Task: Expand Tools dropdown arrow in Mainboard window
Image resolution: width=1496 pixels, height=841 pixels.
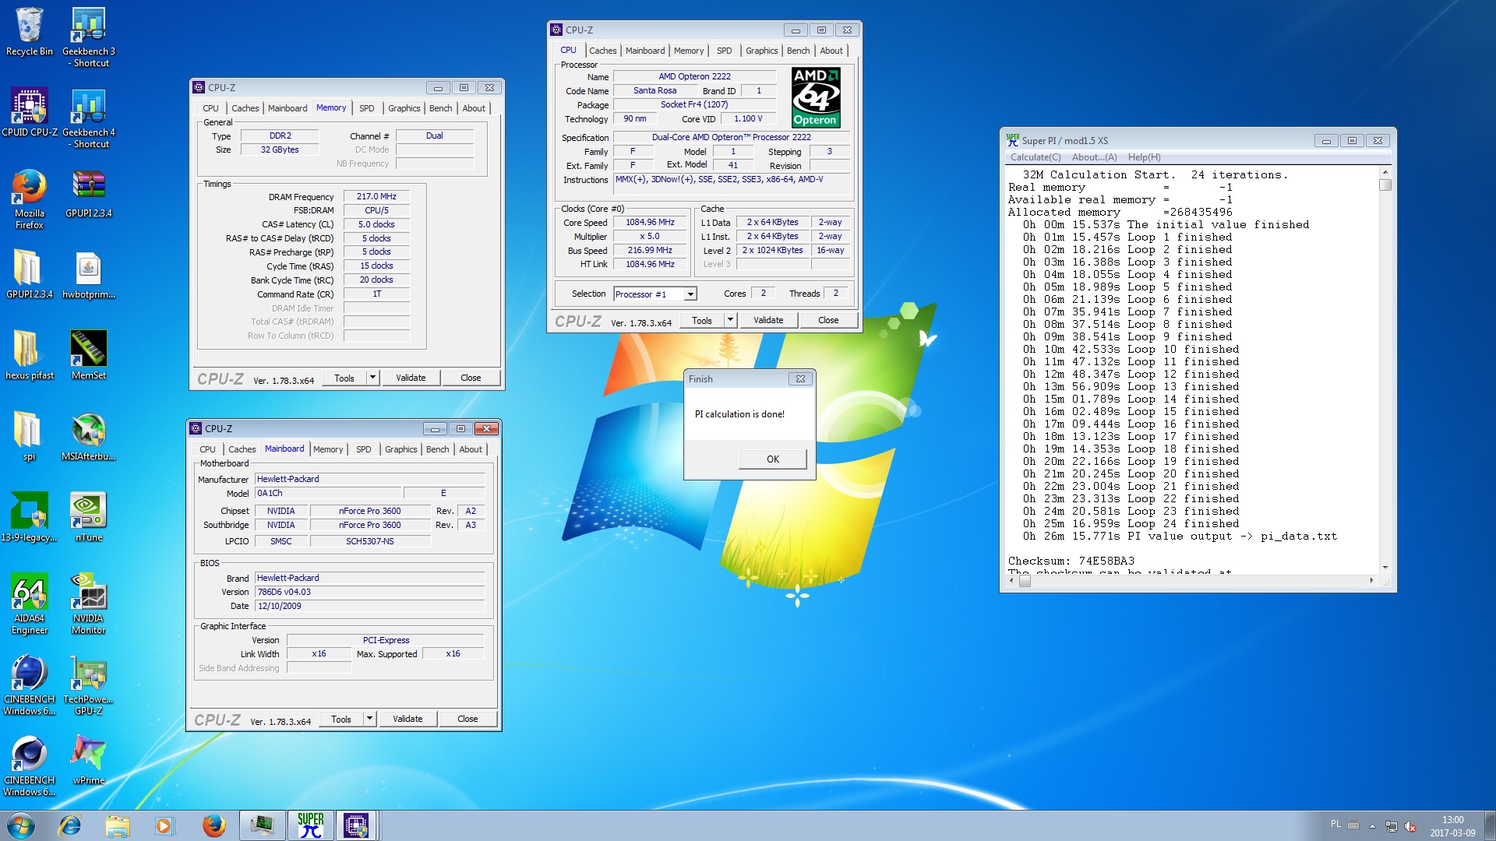Action: click(369, 719)
